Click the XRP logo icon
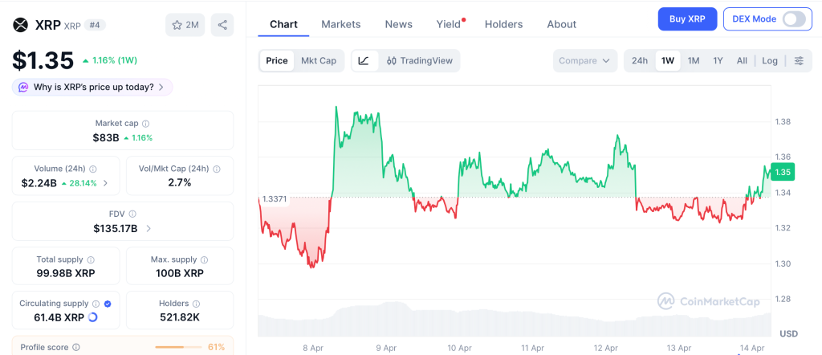Image resolution: width=822 pixels, height=355 pixels. [20, 24]
